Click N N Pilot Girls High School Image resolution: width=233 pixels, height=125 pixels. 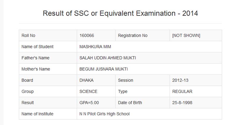point(104,114)
